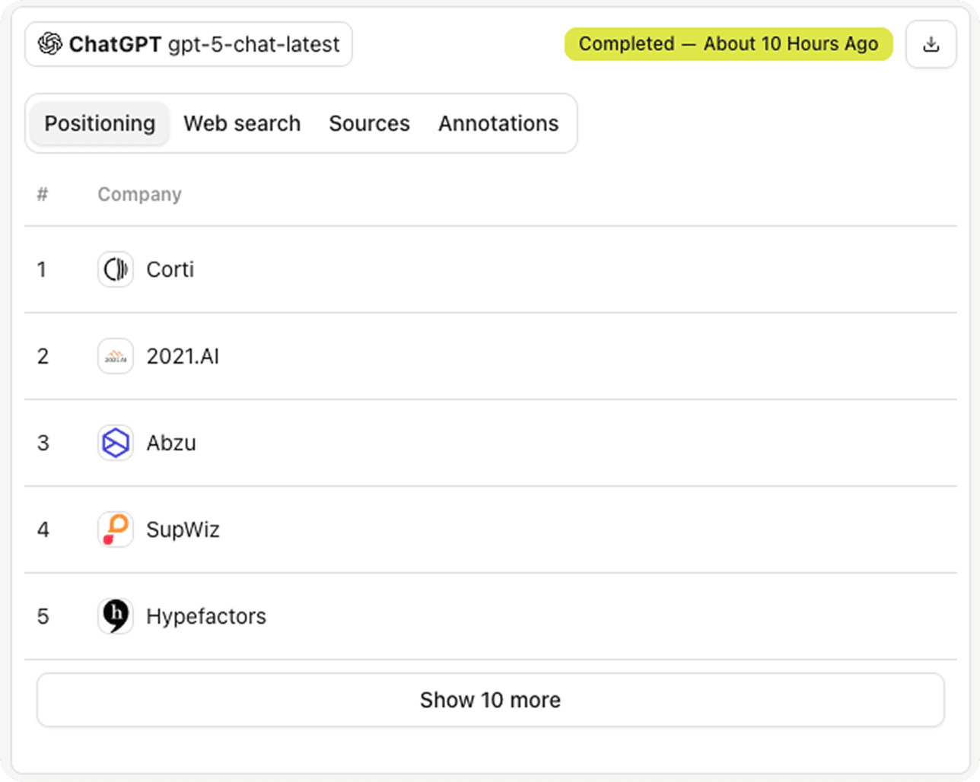Image resolution: width=980 pixels, height=782 pixels.
Task: Download the results using the download icon
Action: coord(931,44)
